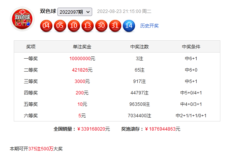The image size is (233, 158).
Task: Select the 六等奖 row label
Action: (x=31, y=116)
